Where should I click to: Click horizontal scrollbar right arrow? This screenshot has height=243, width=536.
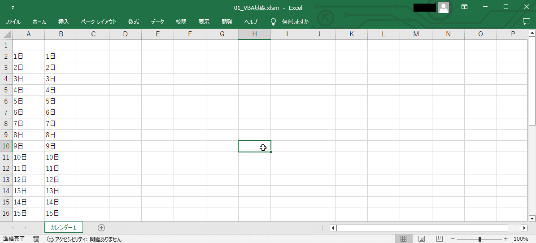524,228
